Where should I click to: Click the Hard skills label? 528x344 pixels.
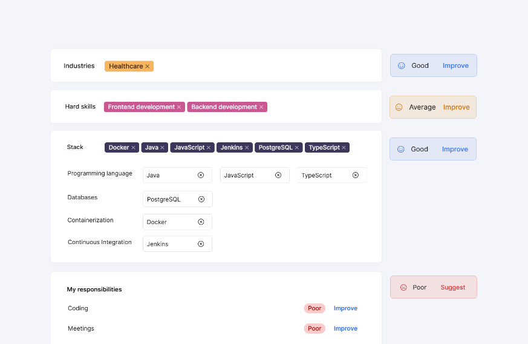point(80,107)
